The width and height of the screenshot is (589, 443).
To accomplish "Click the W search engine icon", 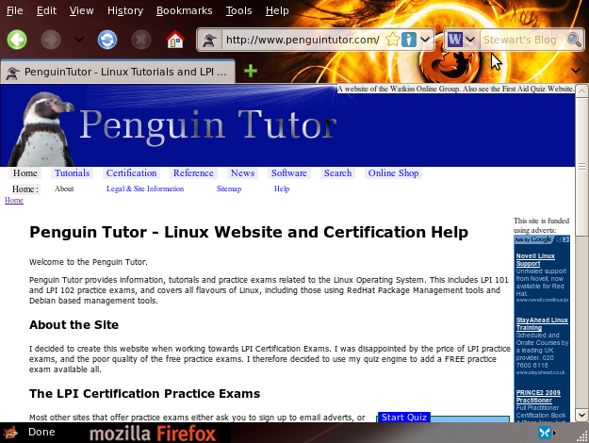I will (x=455, y=40).
